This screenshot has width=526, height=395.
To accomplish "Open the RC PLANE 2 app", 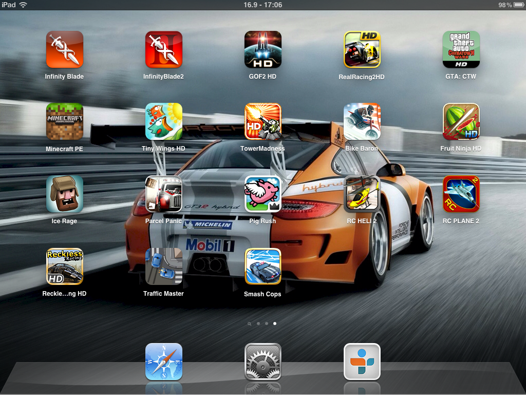I will 461,194.
